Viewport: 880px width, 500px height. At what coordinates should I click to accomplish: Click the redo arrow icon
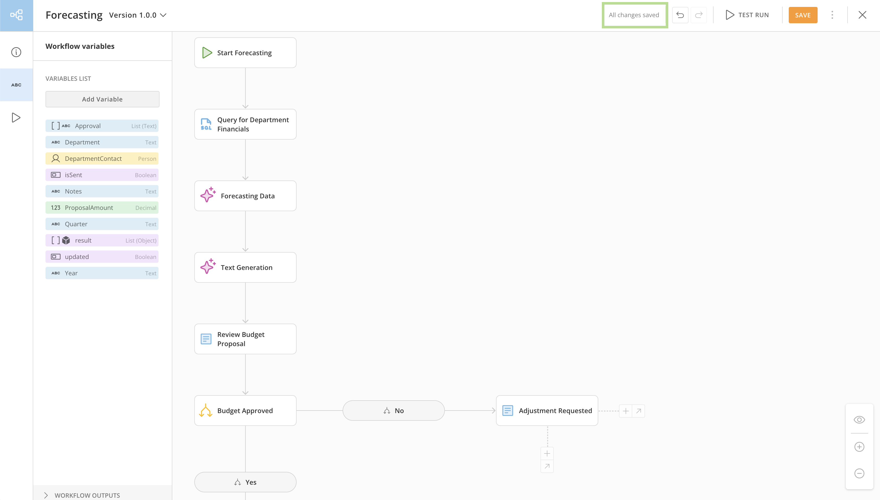[x=699, y=15]
